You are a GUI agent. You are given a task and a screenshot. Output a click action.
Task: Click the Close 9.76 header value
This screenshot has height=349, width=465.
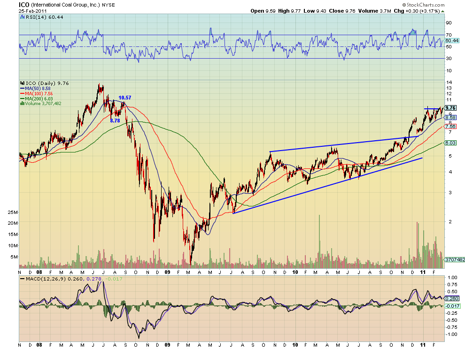(342, 11)
